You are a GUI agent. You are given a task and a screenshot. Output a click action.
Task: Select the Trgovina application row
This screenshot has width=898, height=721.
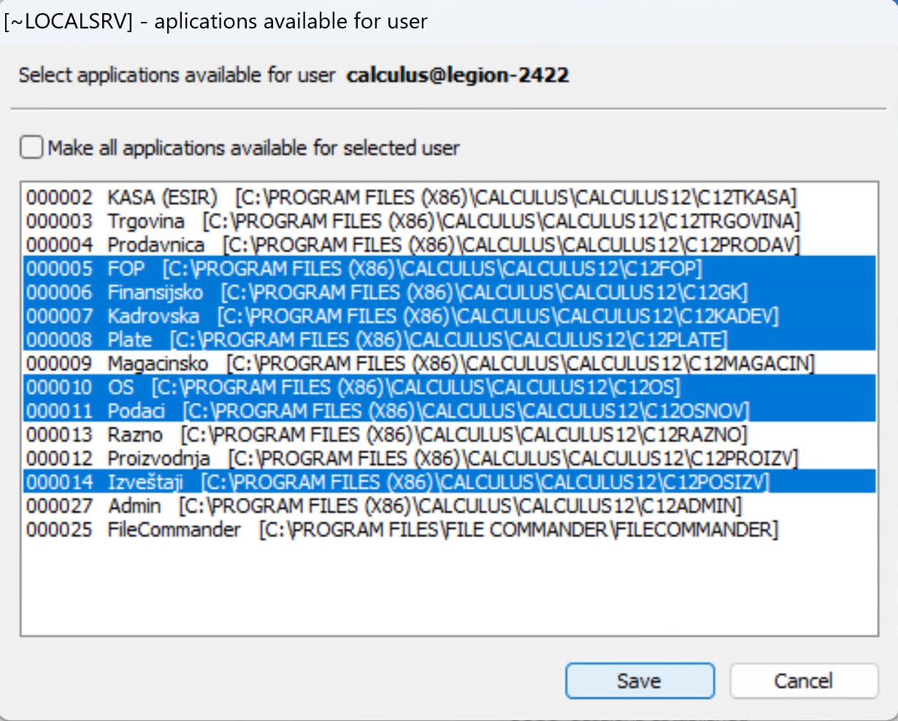(x=146, y=221)
